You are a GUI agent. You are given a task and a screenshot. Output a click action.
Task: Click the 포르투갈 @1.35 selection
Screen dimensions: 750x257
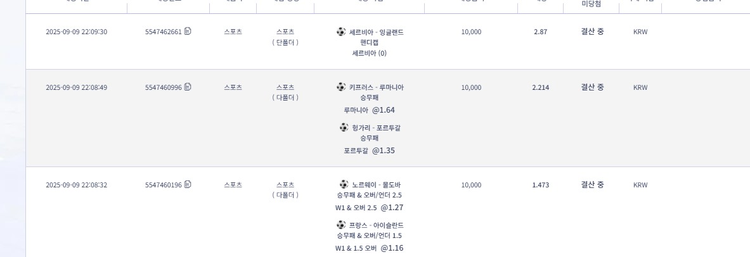click(369, 151)
